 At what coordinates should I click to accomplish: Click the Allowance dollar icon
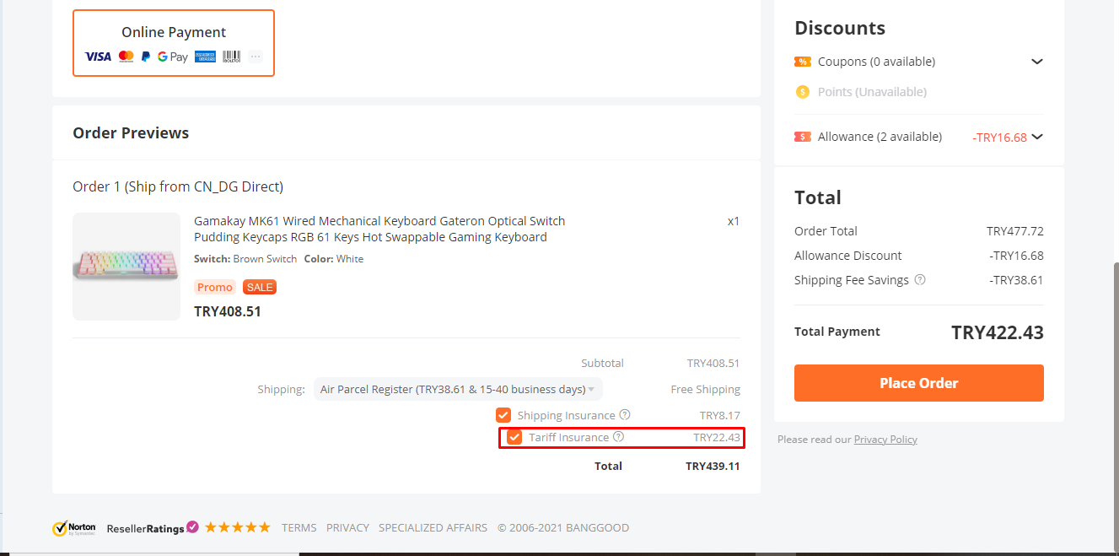803,137
